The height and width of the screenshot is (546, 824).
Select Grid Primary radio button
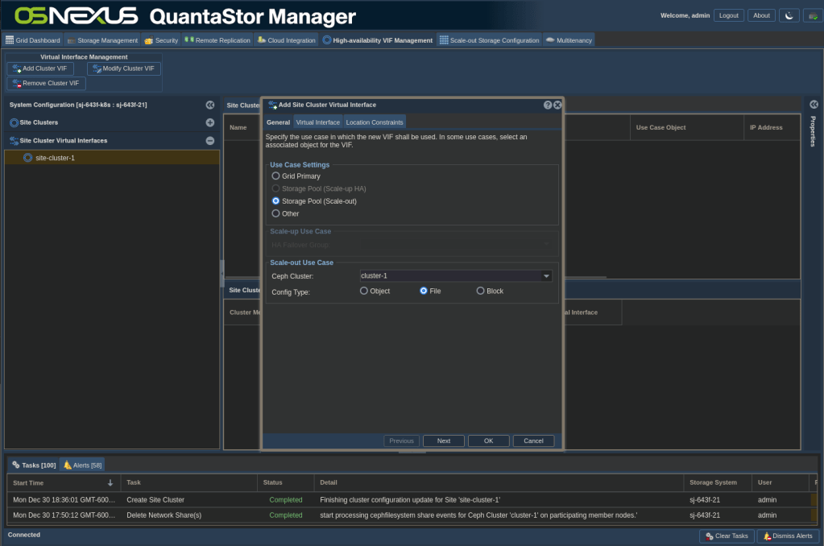click(x=276, y=176)
